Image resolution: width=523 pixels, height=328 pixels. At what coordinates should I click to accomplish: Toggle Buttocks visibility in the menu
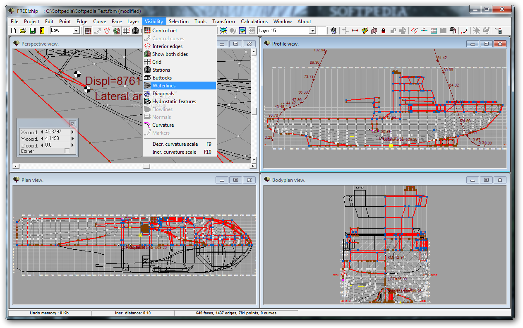179,78
